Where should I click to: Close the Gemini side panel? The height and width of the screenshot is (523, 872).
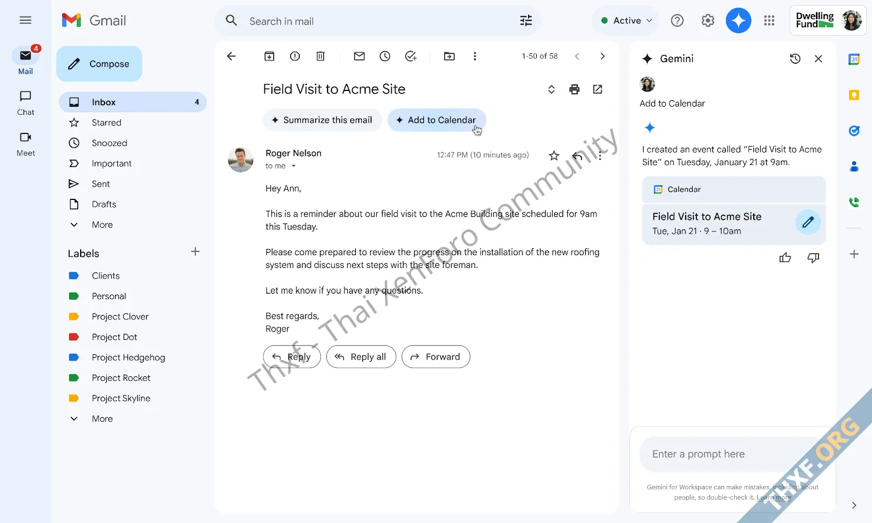(819, 59)
